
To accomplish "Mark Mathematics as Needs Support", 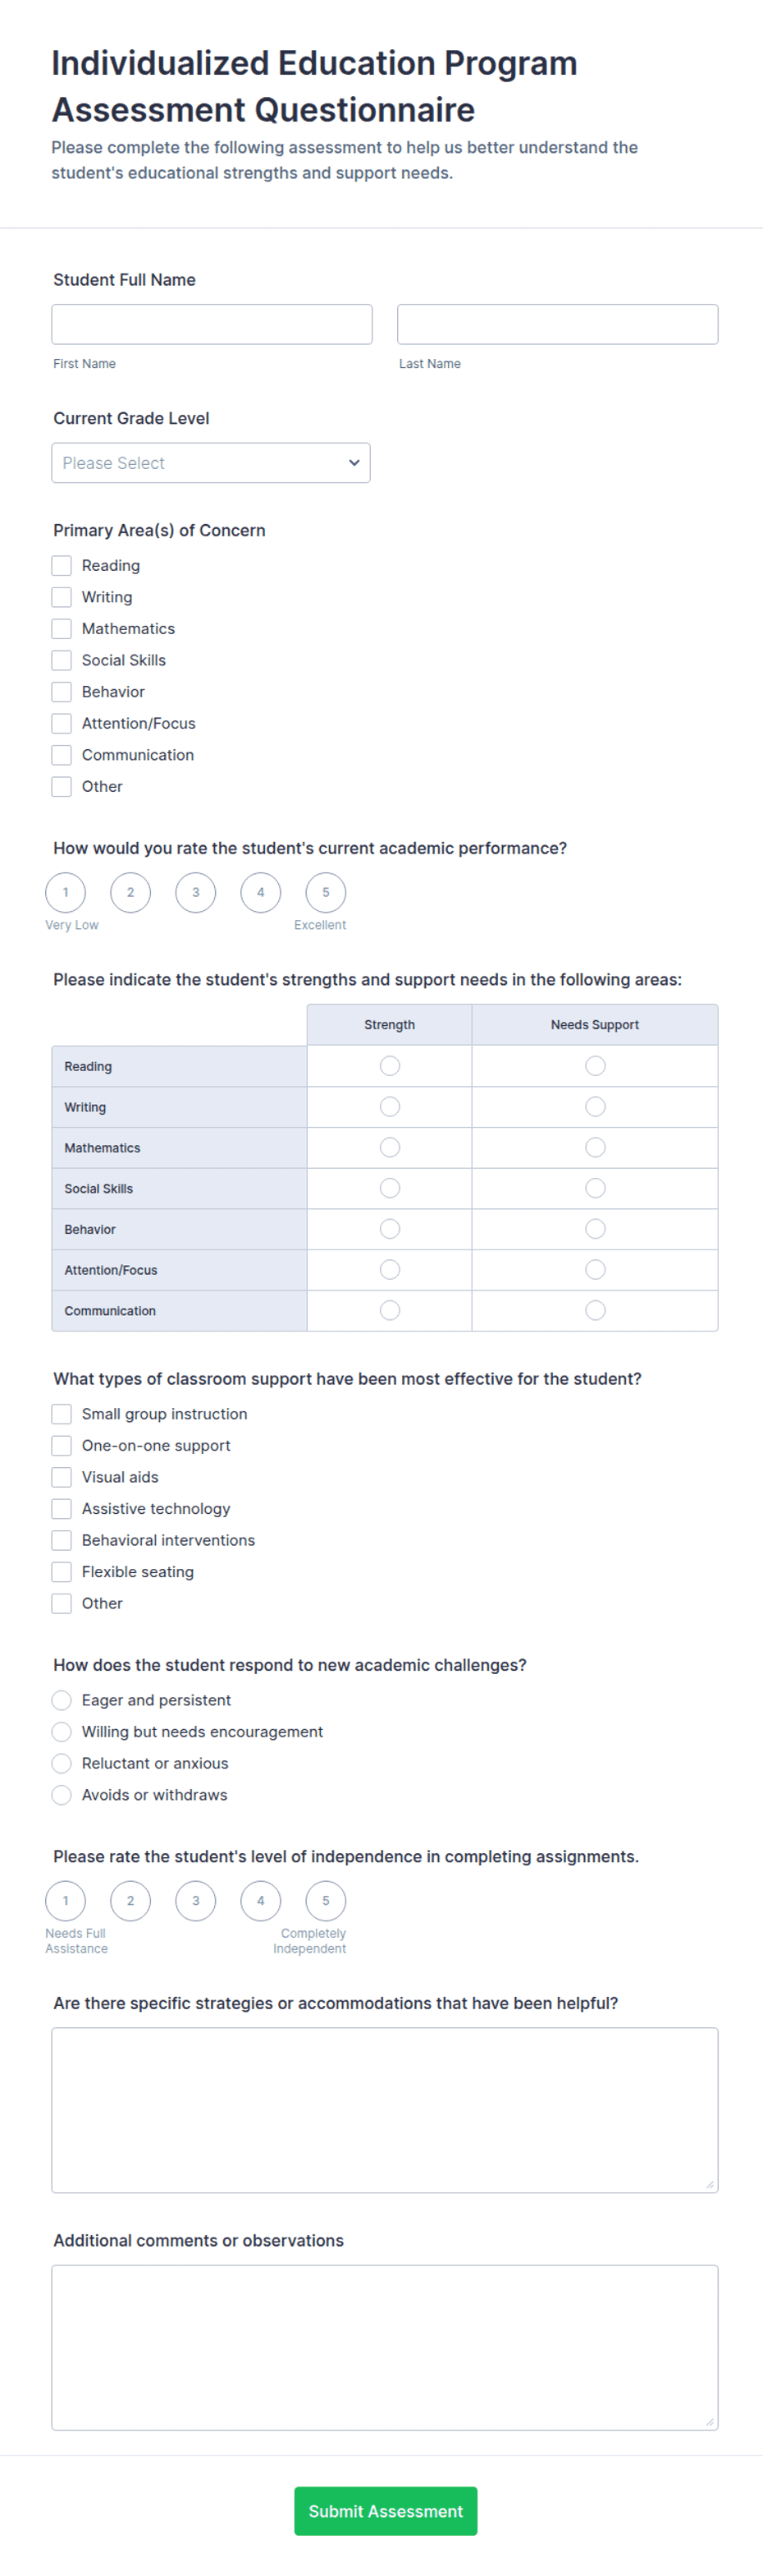I will click(x=595, y=1148).
